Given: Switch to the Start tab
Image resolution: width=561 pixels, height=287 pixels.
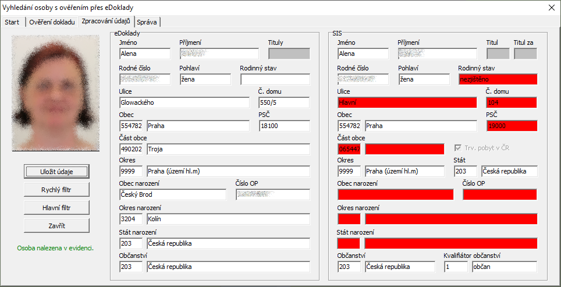Looking at the screenshot, I should (12, 22).
